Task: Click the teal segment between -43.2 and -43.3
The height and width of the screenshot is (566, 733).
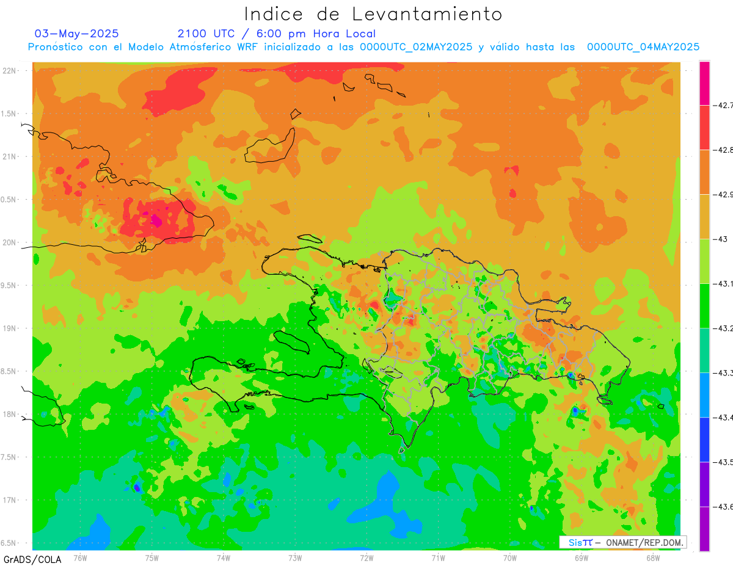Action: click(x=704, y=350)
